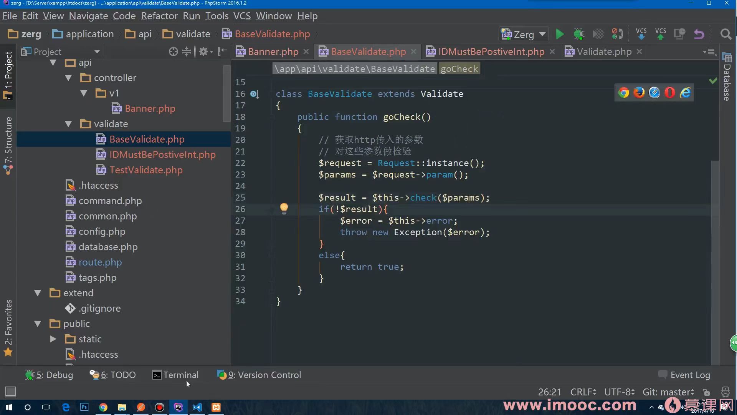Show hidden tabs list icon
The width and height of the screenshot is (737, 415).
pyautogui.click(x=710, y=51)
